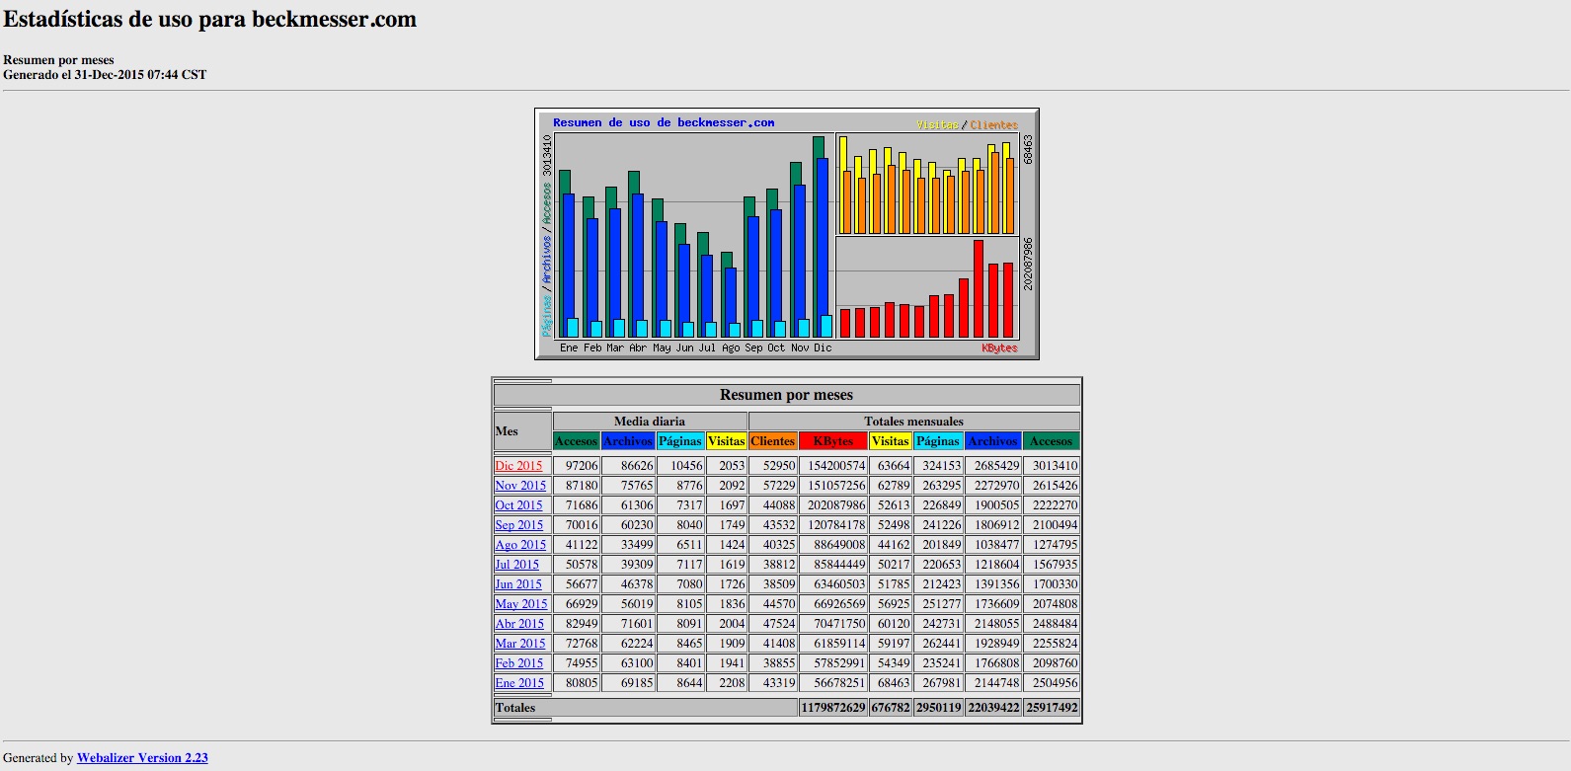Go to Oct 2015 statistics
The height and width of the screenshot is (771, 1571).
[518, 505]
